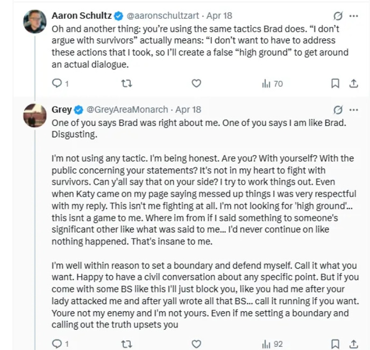Bookmark Aaron Schultz's tweet

335,83
